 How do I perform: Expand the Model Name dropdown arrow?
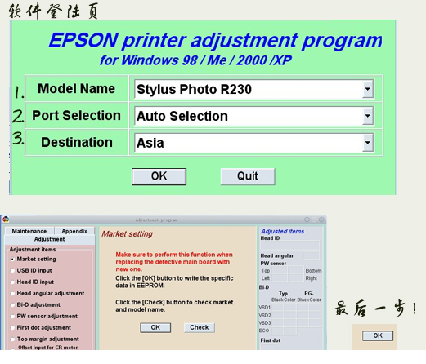click(x=368, y=89)
